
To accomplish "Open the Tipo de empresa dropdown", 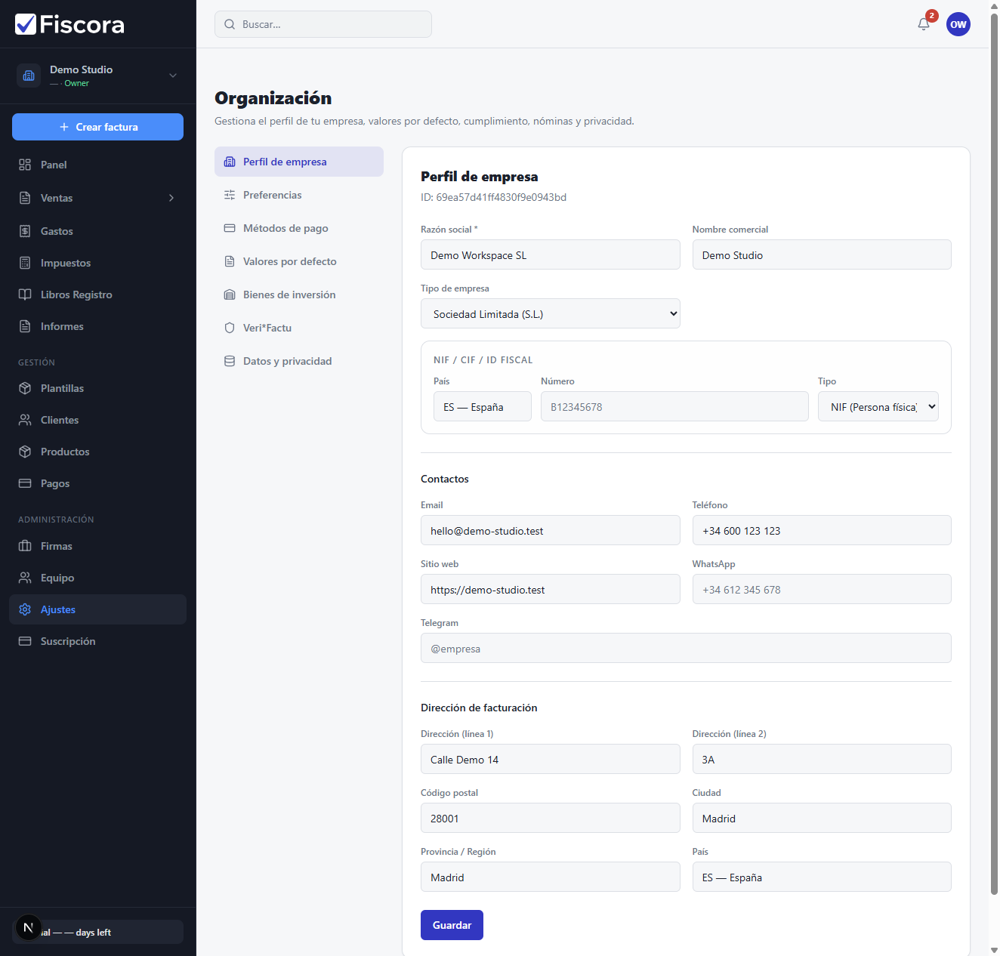I will (x=550, y=313).
